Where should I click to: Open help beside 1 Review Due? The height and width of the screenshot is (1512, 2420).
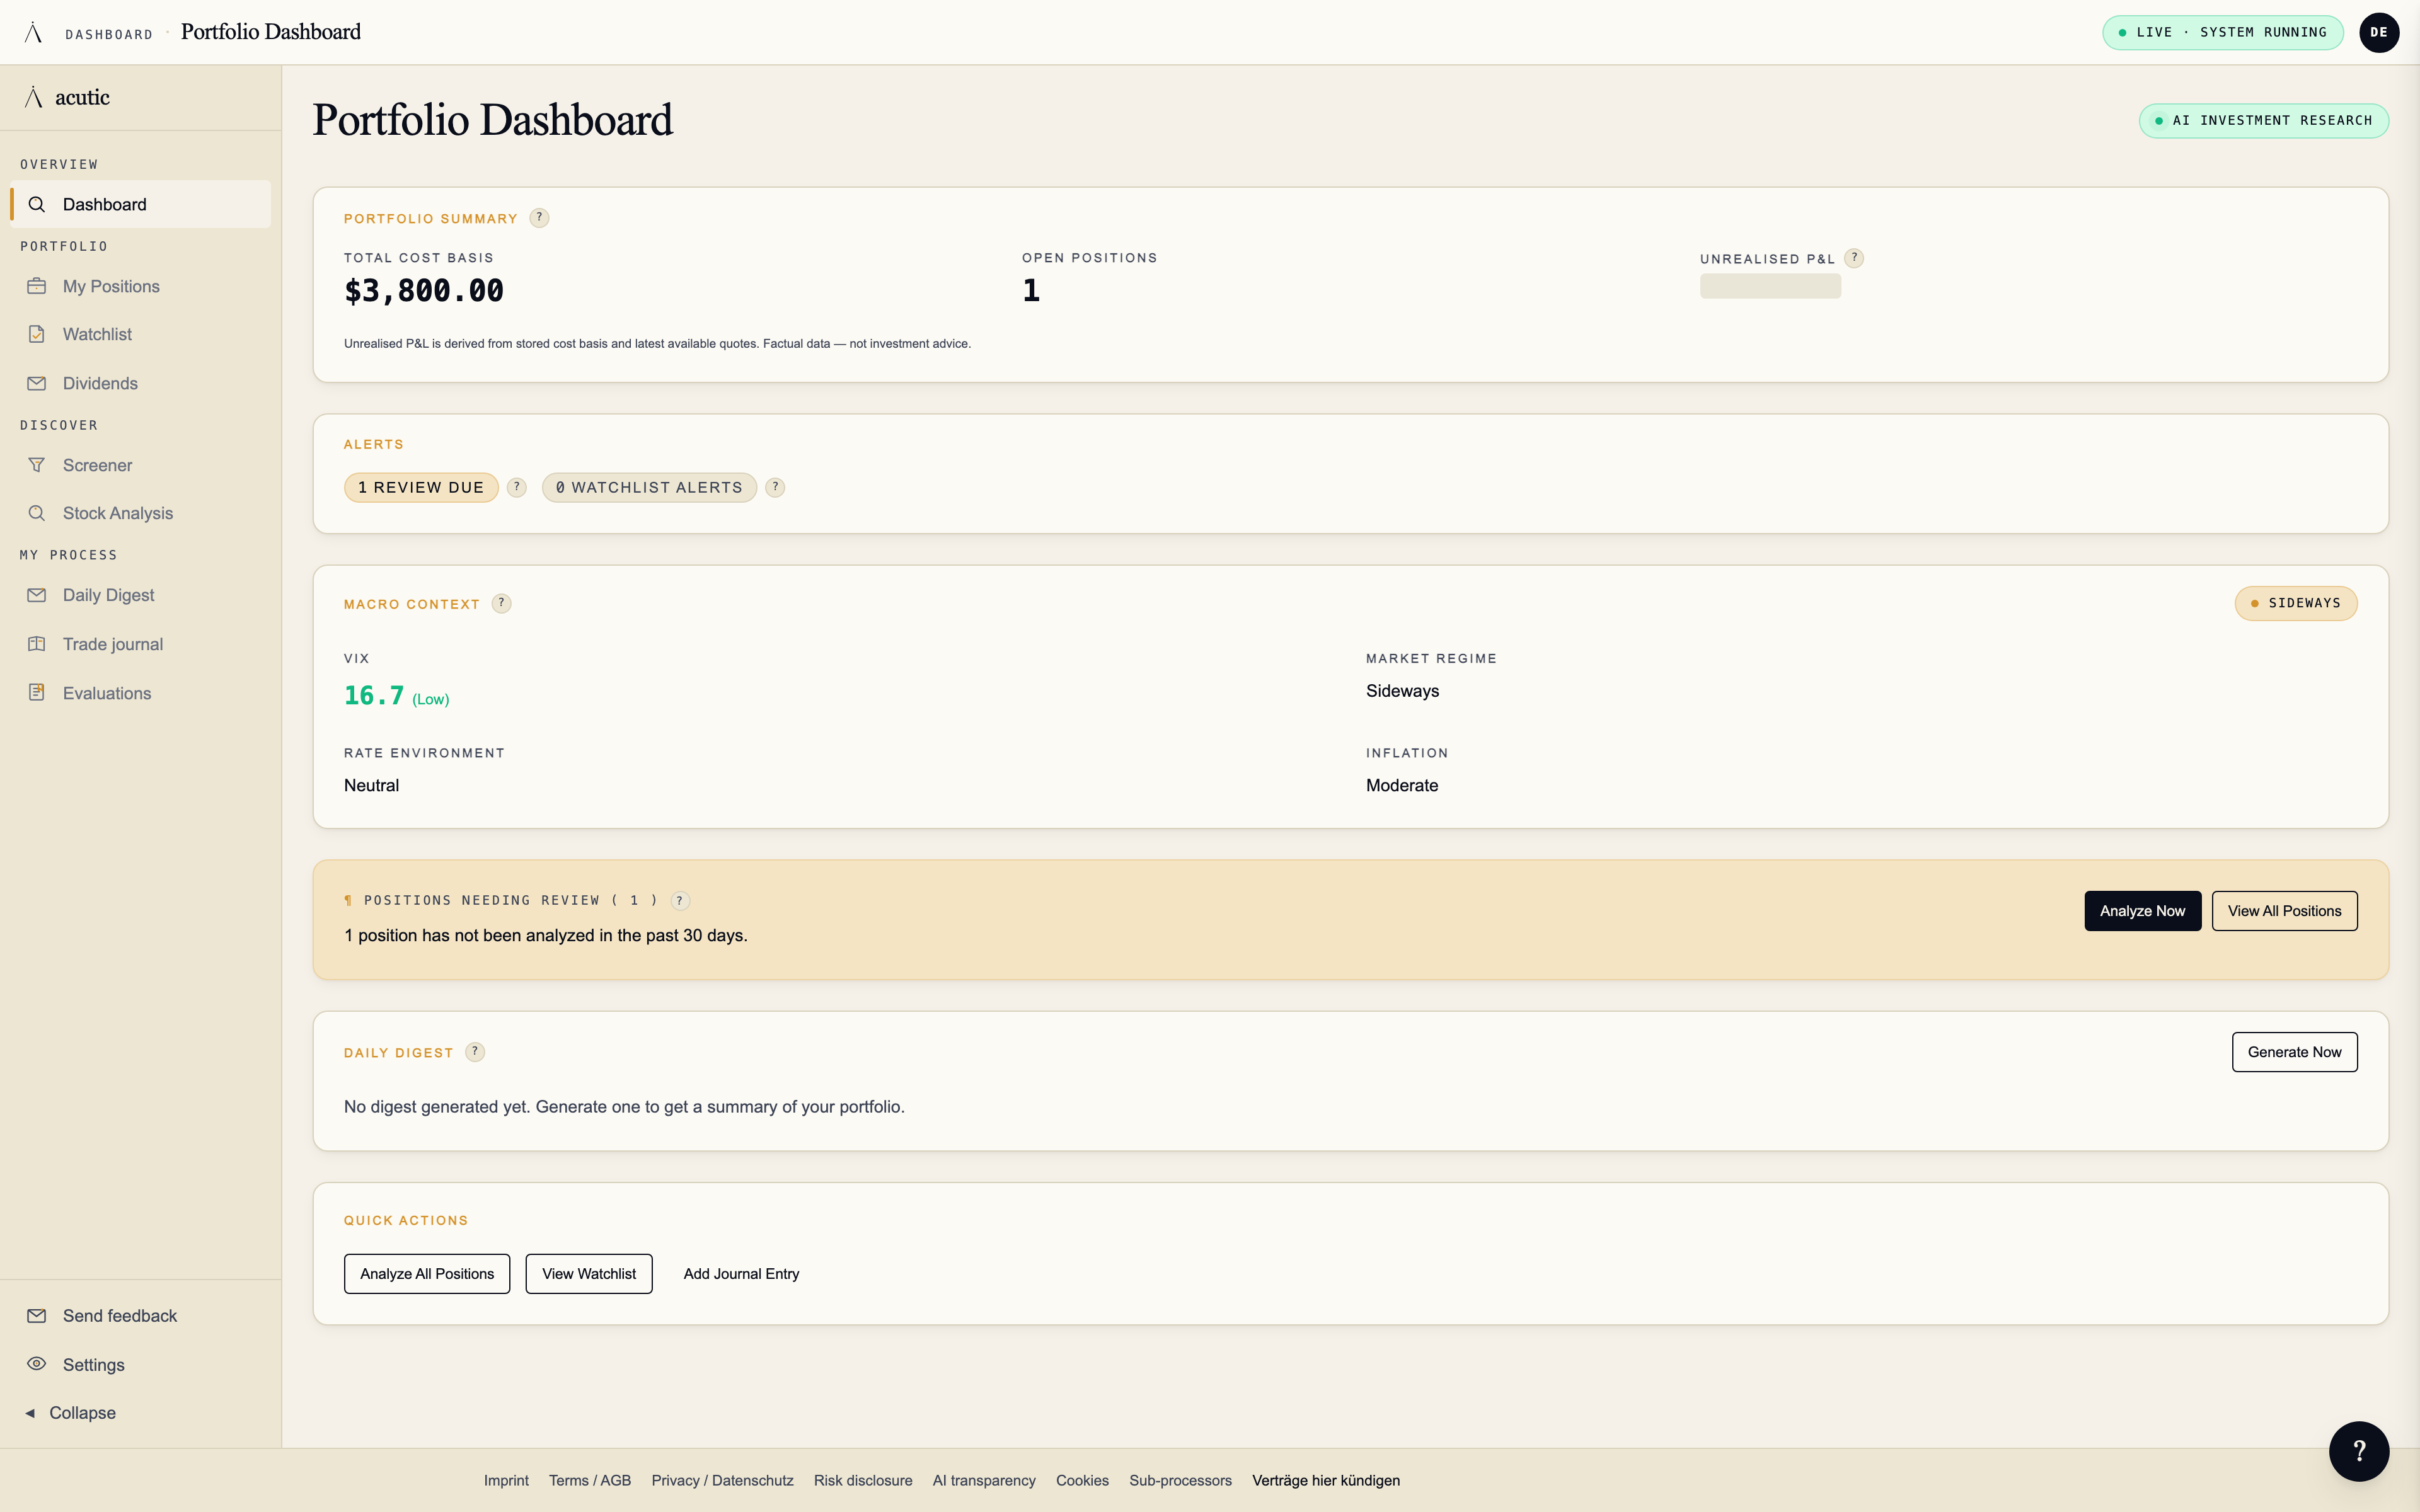point(517,487)
